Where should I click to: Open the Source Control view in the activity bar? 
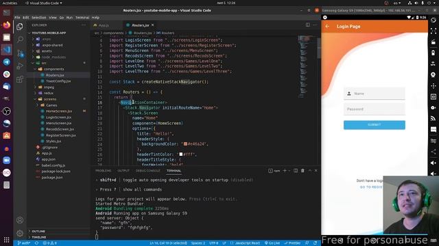[x=20, y=53]
